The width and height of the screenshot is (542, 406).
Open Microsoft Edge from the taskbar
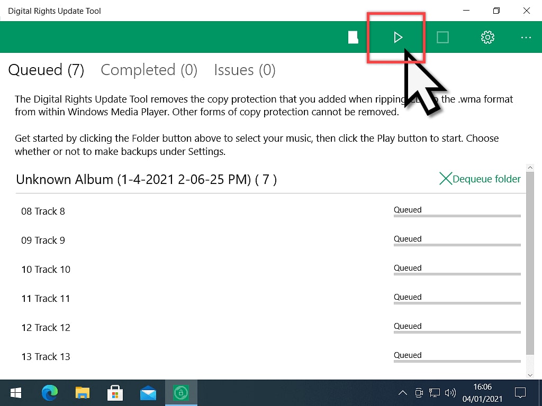50,392
